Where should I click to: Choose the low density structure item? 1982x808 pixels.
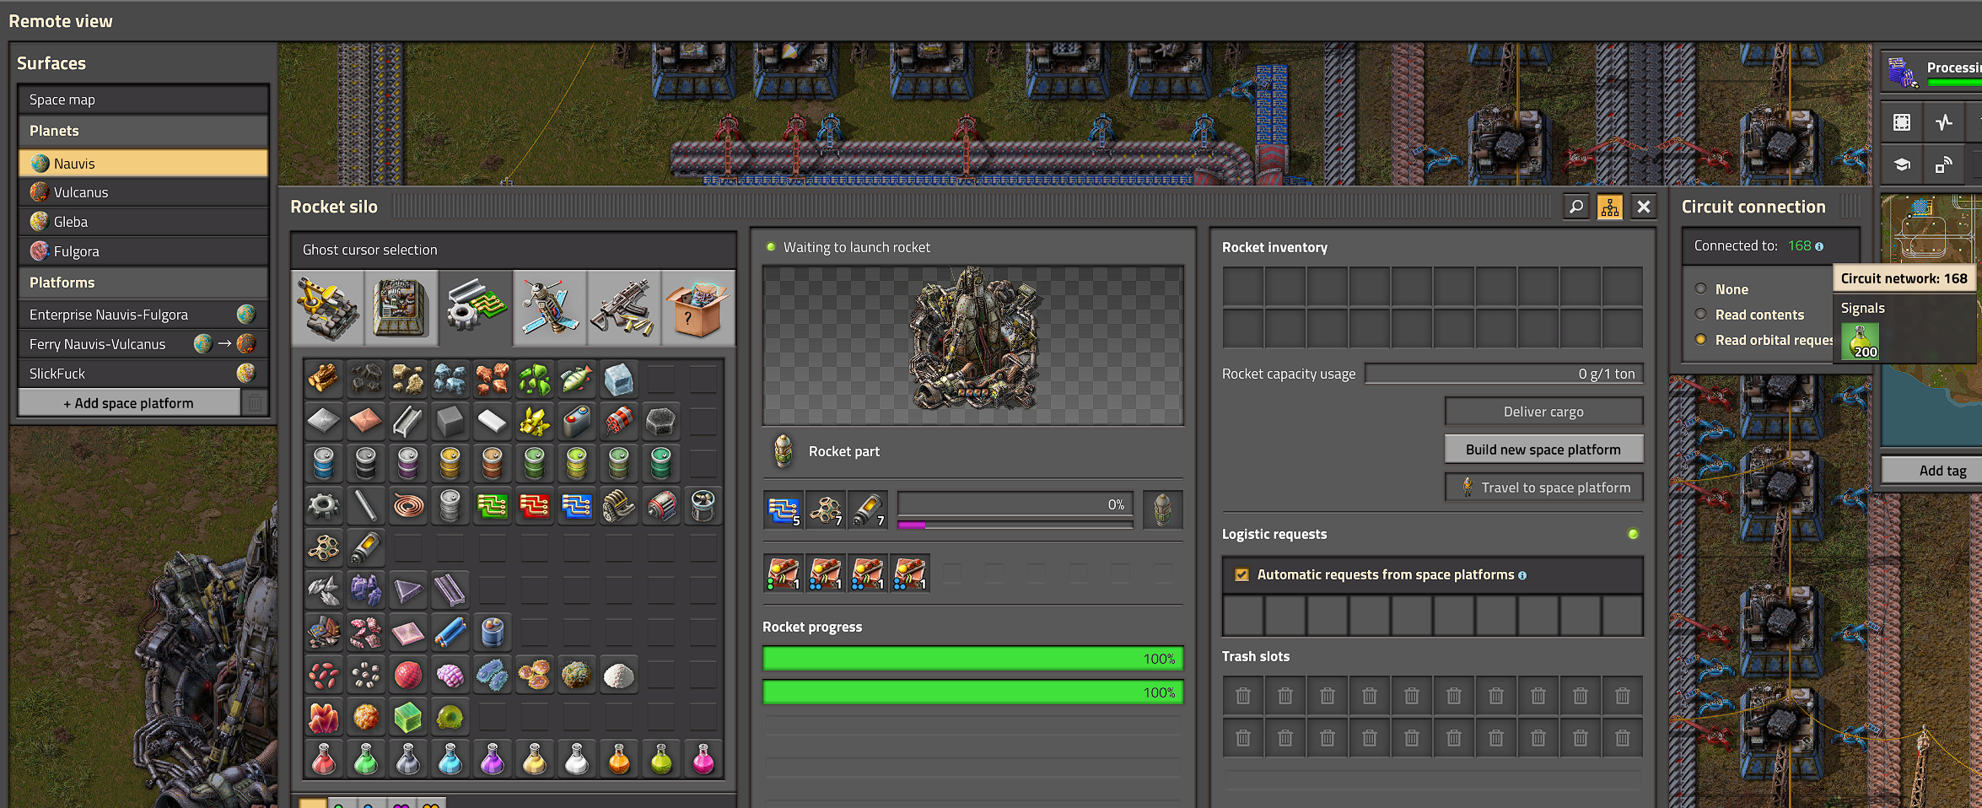click(x=324, y=548)
